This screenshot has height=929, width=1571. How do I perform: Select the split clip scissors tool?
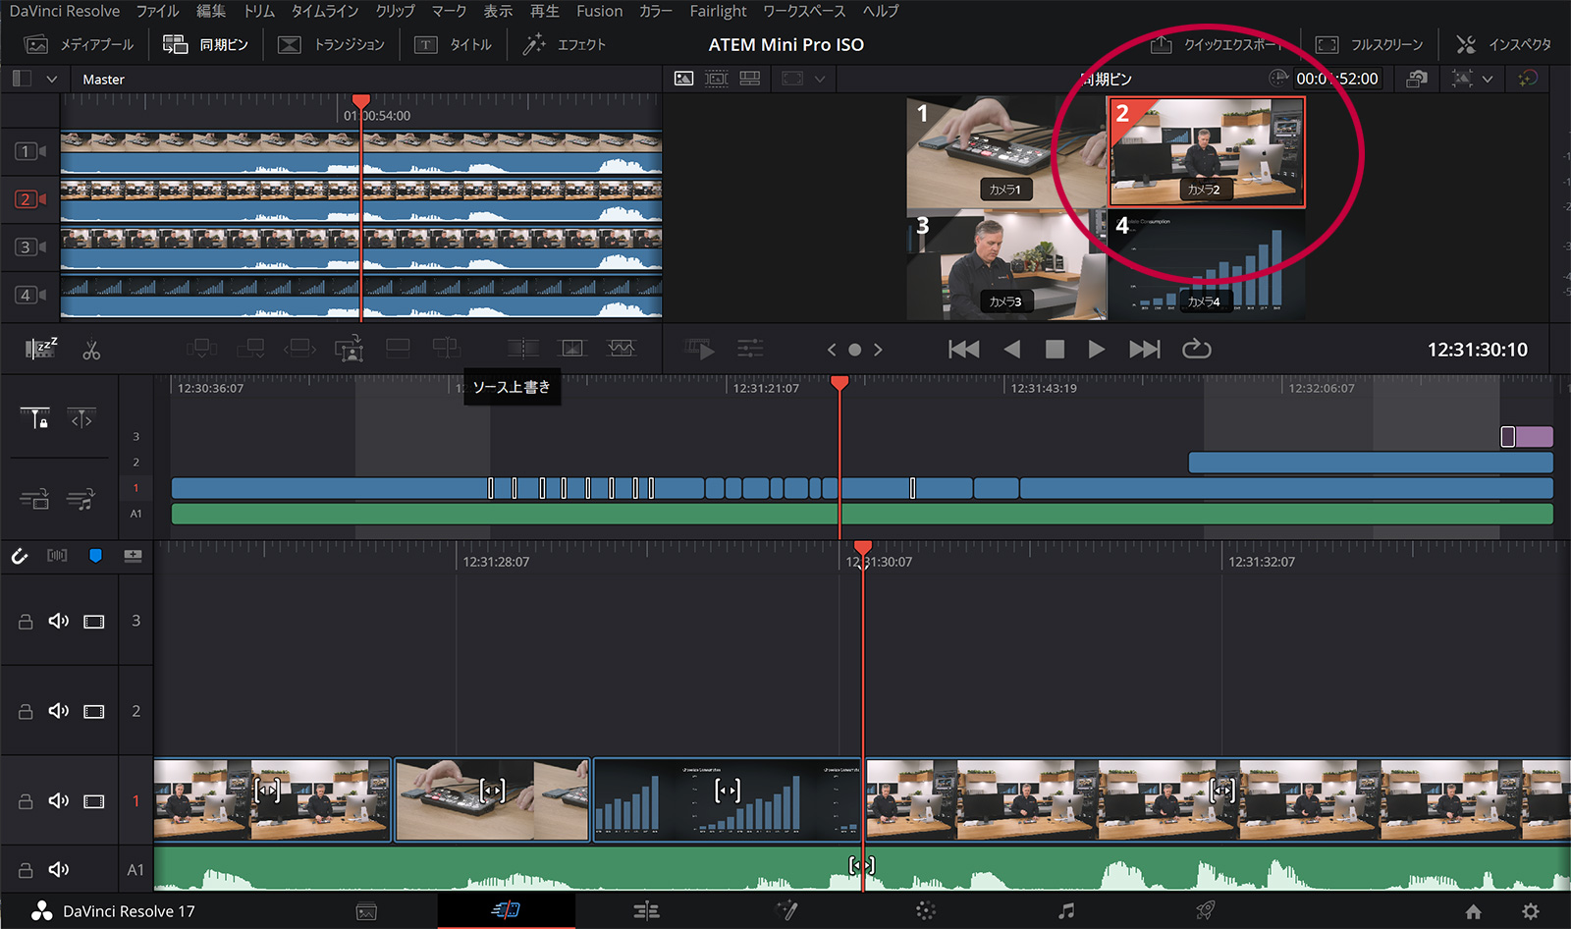pos(91,350)
